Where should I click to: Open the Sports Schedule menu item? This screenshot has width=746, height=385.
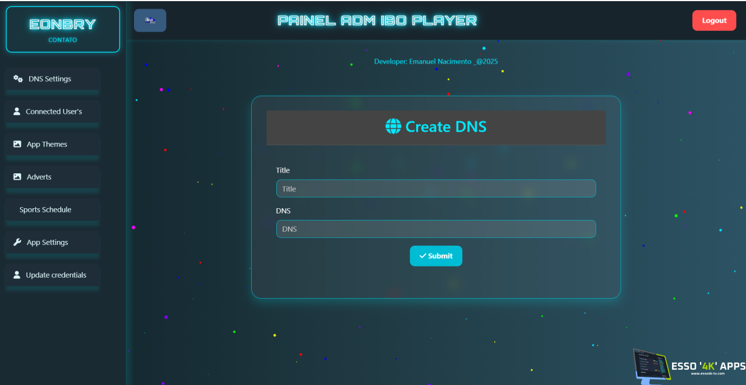(45, 209)
